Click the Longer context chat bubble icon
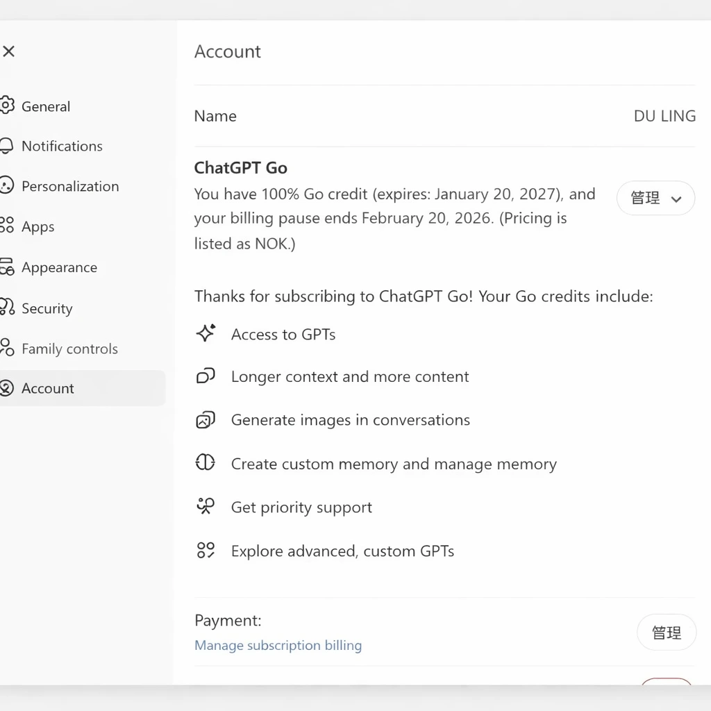711x711 pixels. pos(206,376)
